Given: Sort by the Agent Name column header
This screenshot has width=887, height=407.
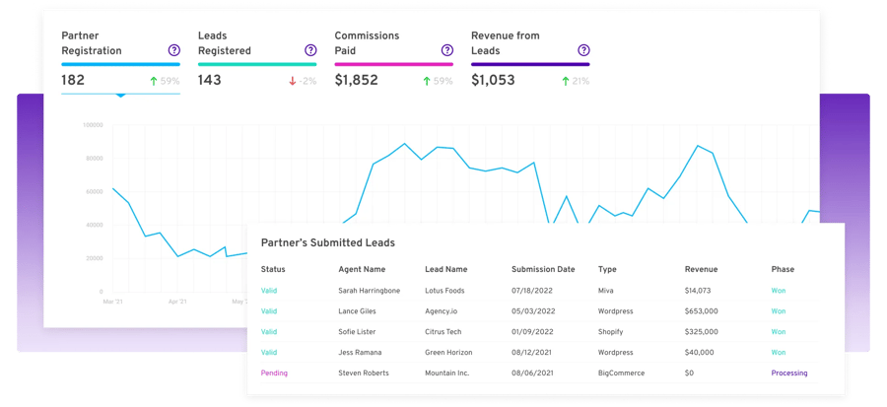Looking at the screenshot, I should click(360, 269).
